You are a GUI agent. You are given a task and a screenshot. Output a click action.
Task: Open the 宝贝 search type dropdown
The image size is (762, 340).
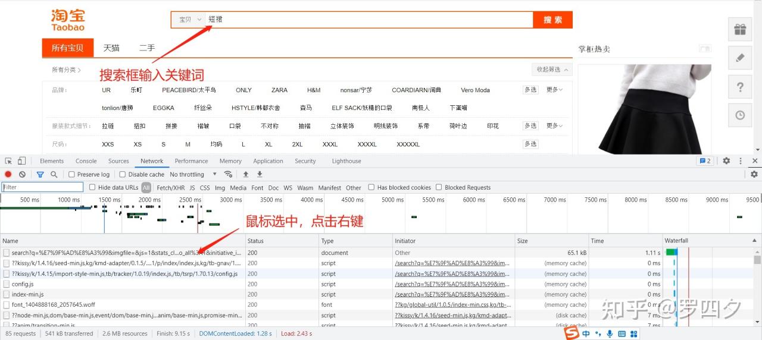click(189, 20)
